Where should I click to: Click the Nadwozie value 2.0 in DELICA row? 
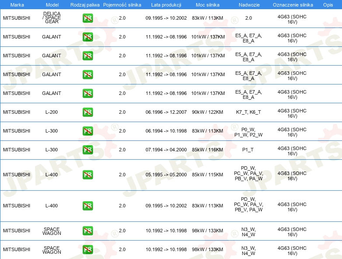[248, 18]
